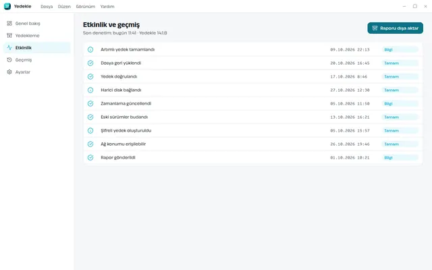Select the Şifreli yedek oluşturuldu entry
This screenshot has height=270, width=432.
pyautogui.click(x=253, y=130)
